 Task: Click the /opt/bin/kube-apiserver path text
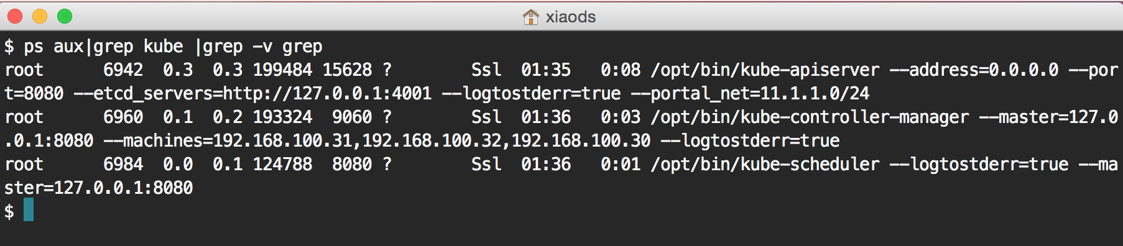tap(765, 70)
